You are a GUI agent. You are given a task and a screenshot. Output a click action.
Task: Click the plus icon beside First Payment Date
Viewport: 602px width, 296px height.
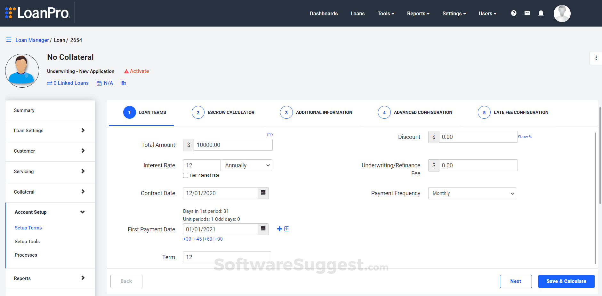[279, 229]
